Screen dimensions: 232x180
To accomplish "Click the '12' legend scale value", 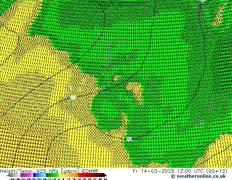I will coord(69,179).
